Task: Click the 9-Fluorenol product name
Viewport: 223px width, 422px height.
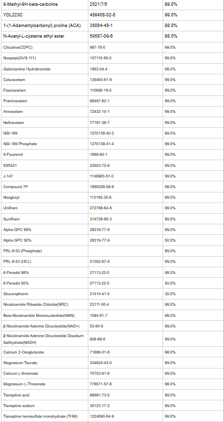Action: 13,154
